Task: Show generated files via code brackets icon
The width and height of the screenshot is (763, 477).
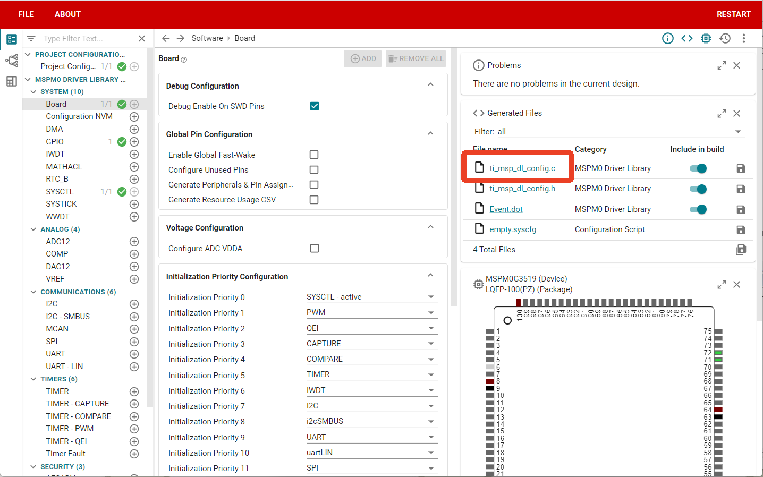Action: pos(687,38)
